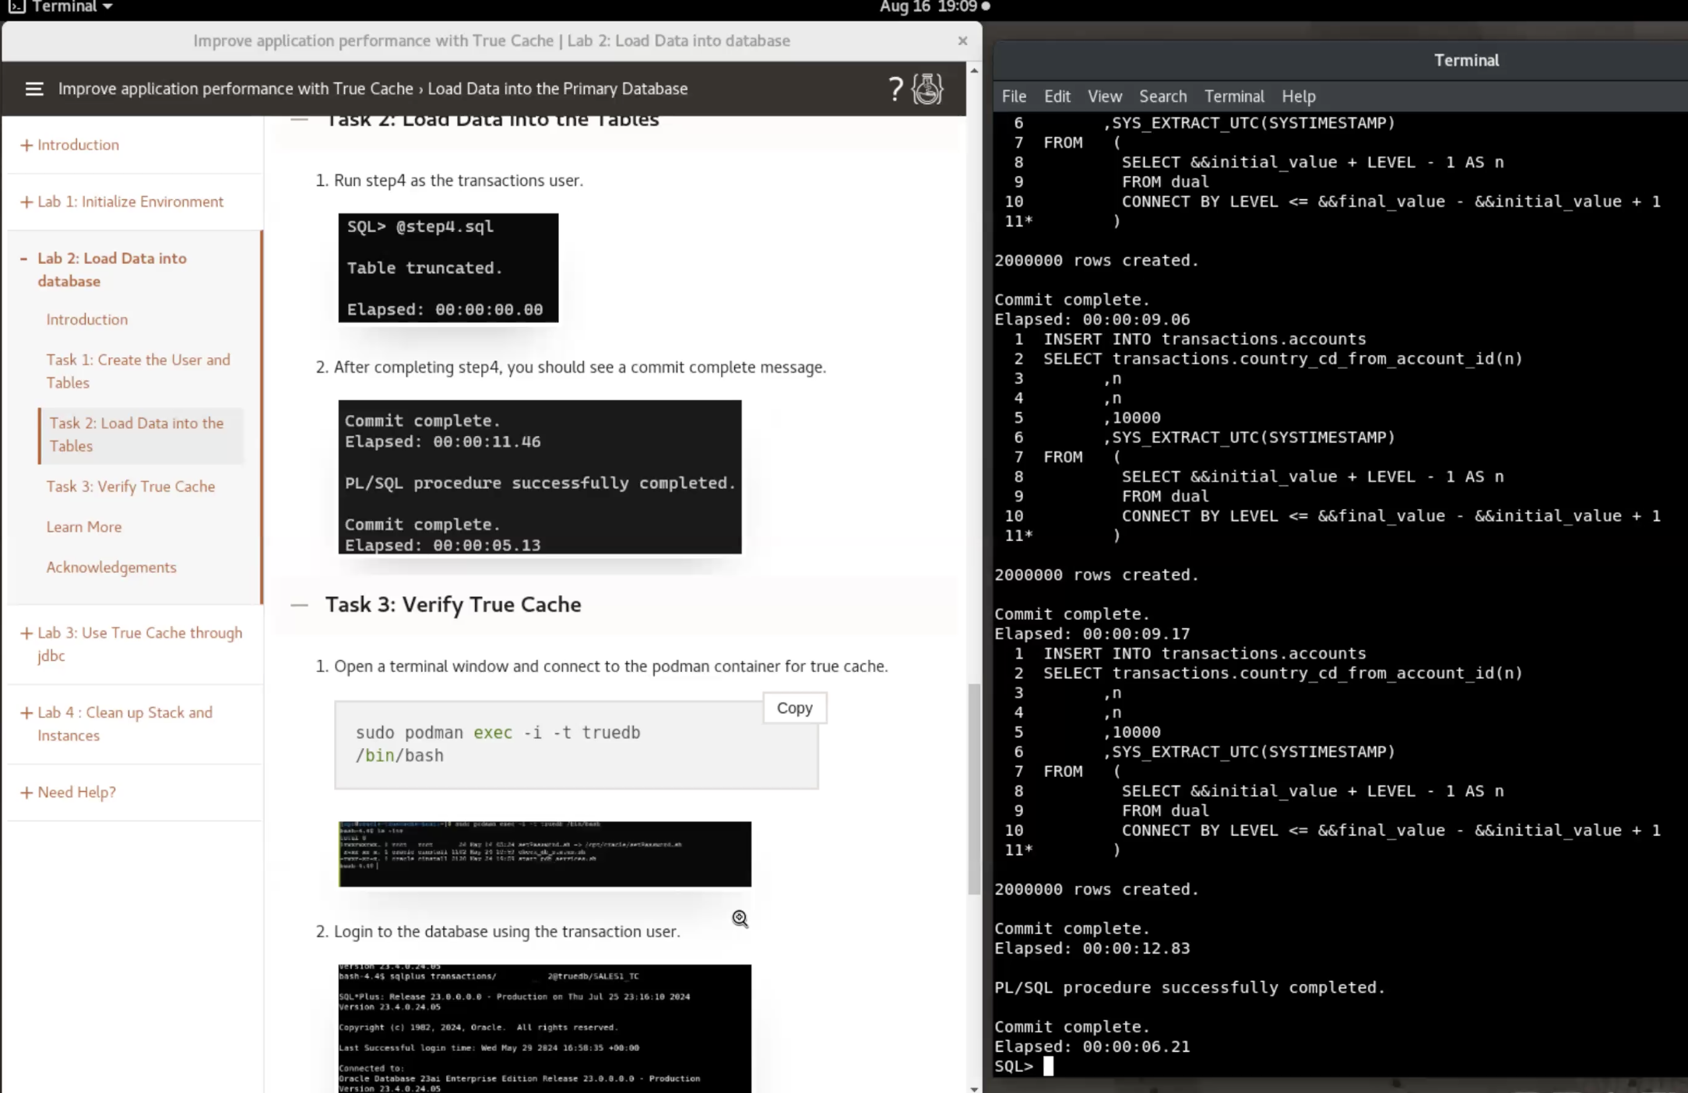Click the question mark help icon

click(894, 88)
